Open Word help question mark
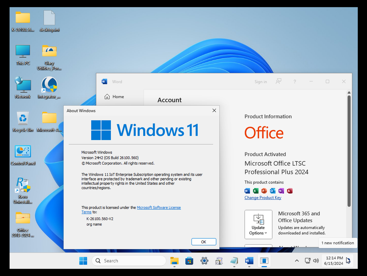The width and height of the screenshot is (367, 276). 295,82
